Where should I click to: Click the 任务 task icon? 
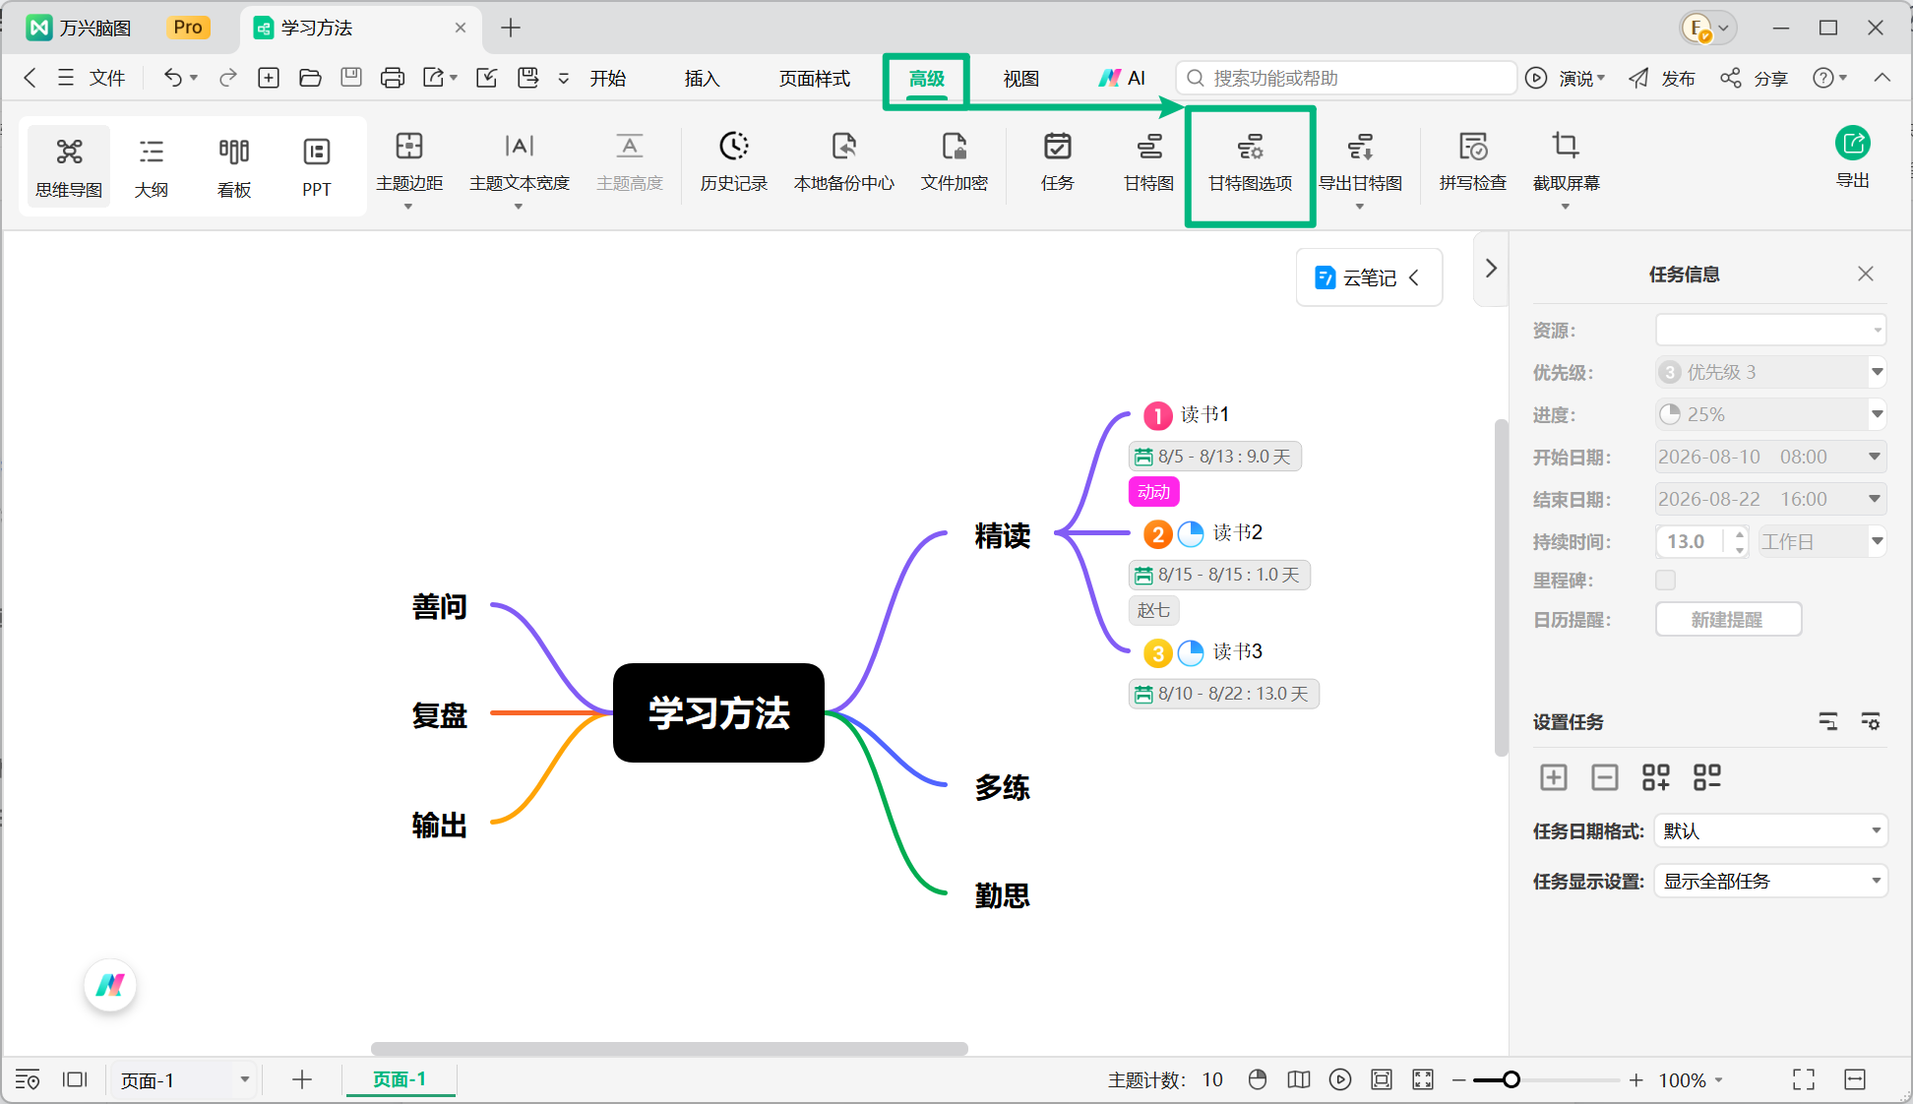tap(1058, 148)
